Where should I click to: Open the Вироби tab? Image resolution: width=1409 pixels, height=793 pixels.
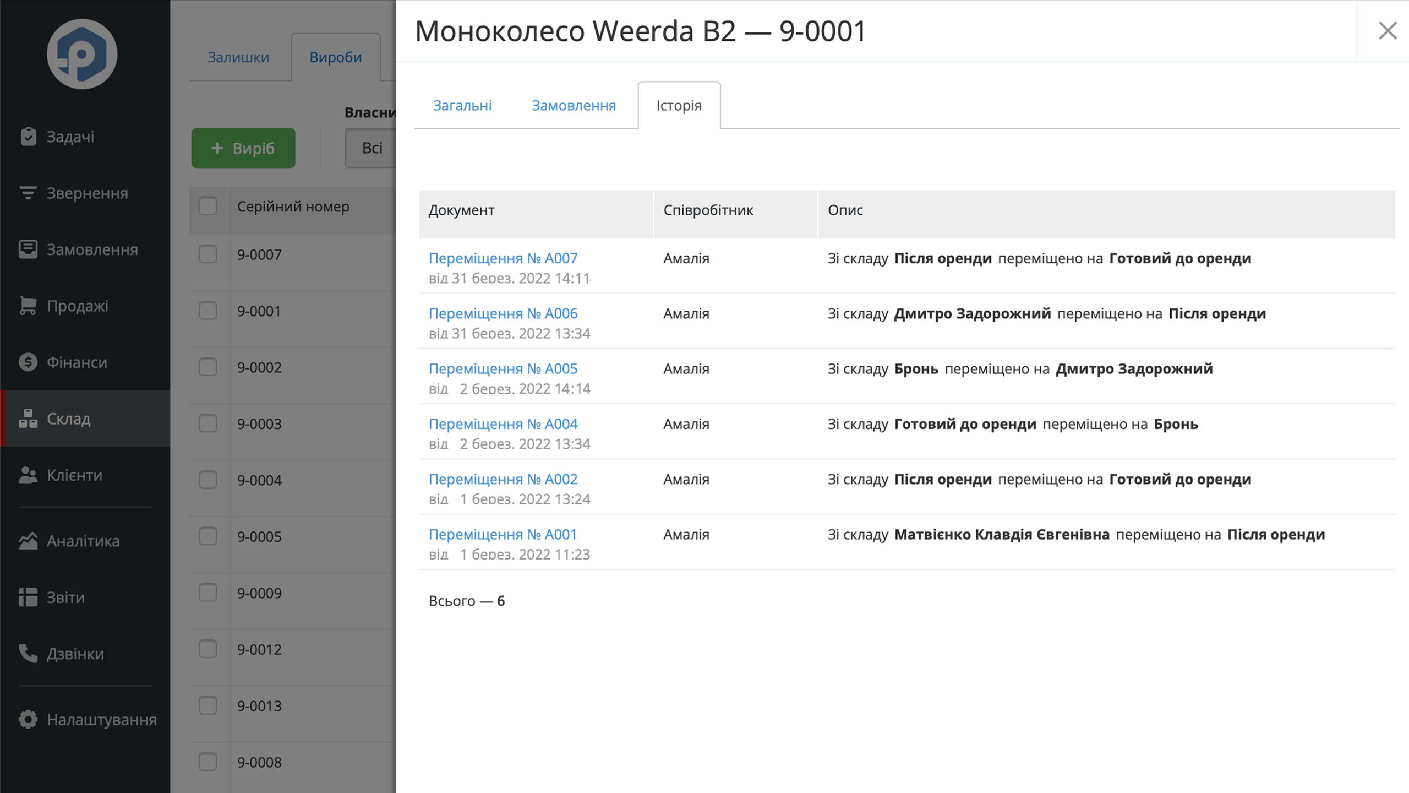click(x=336, y=57)
